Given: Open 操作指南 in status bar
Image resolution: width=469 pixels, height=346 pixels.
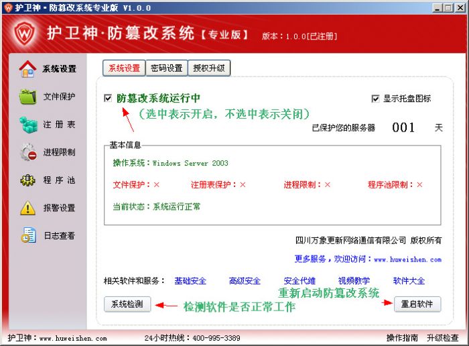Looking at the screenshot, I should pyautogui.click(x=402, y=338).
